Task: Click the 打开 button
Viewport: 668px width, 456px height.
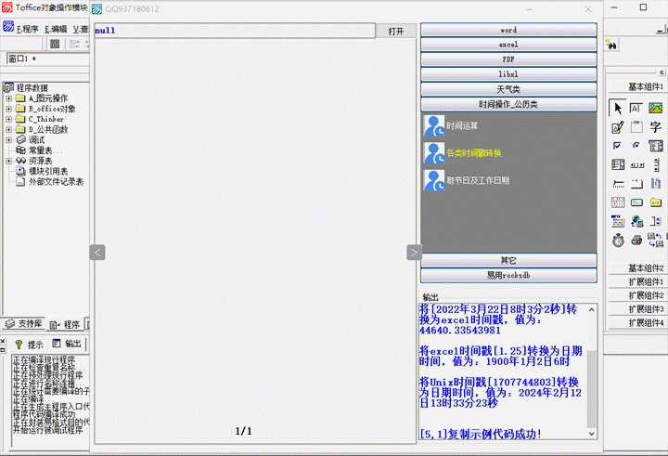Action: click(396, 31)
